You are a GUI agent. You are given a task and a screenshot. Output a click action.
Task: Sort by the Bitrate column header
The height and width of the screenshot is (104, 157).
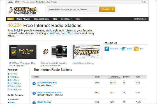pos(126,77)
